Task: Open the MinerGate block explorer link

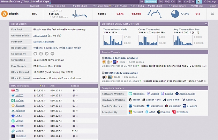Action: [138, 106]
